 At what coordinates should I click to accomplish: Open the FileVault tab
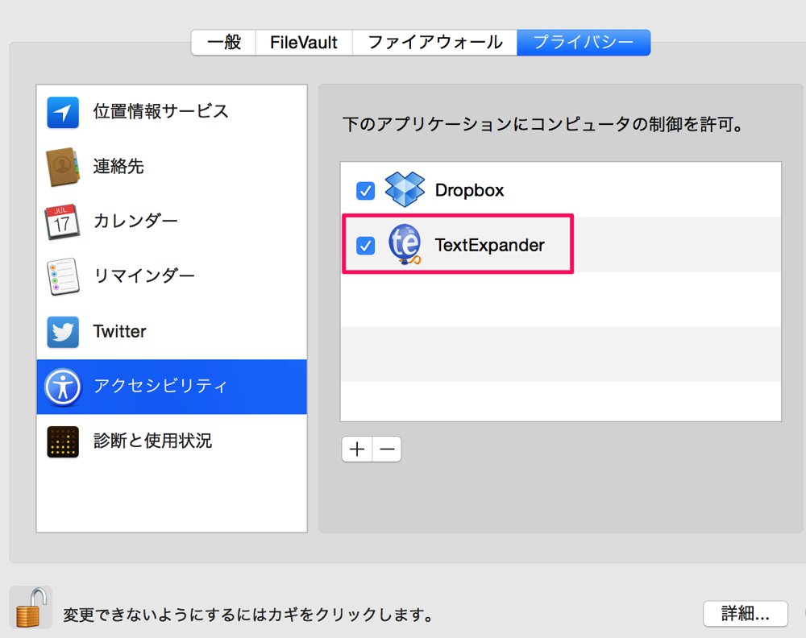coord(304,42)
